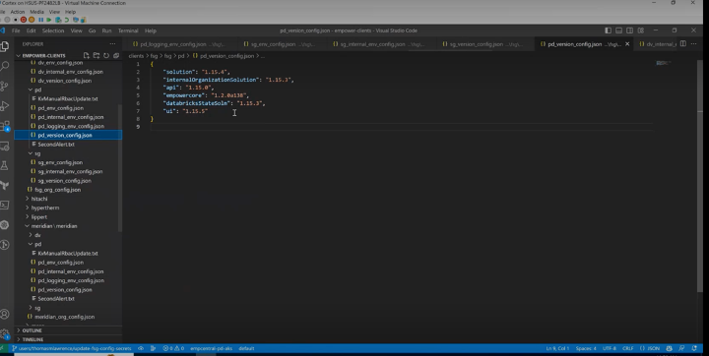Click the red Turn Off button in VM toolbar
The height and width of the screenshot is (356, 709).
[x=24, y=20]
